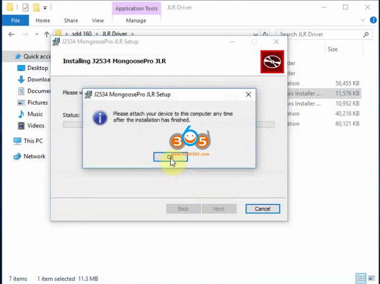Click the greyed Back button in installer
The width and height of the screenshot is (380, 284).
[x=183, y=209]
